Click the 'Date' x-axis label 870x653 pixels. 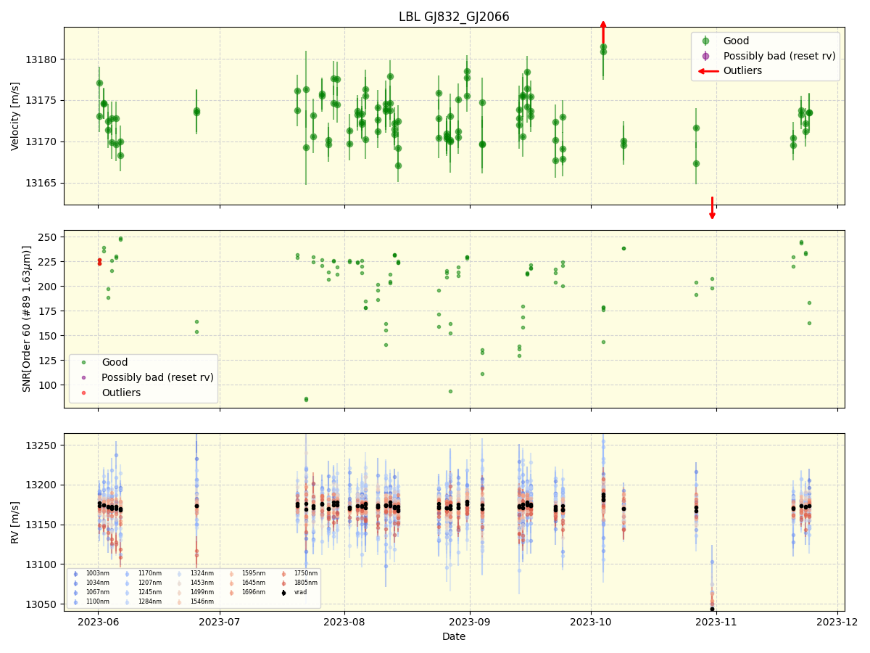[x=454, y=636]
